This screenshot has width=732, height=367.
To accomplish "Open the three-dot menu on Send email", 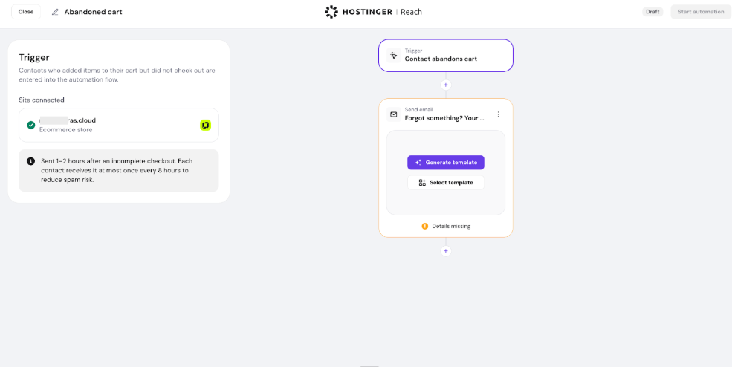I will [x=498, y=114].
